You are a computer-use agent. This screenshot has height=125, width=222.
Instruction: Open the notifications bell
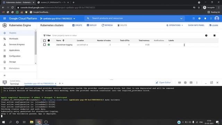click(205, 18)
